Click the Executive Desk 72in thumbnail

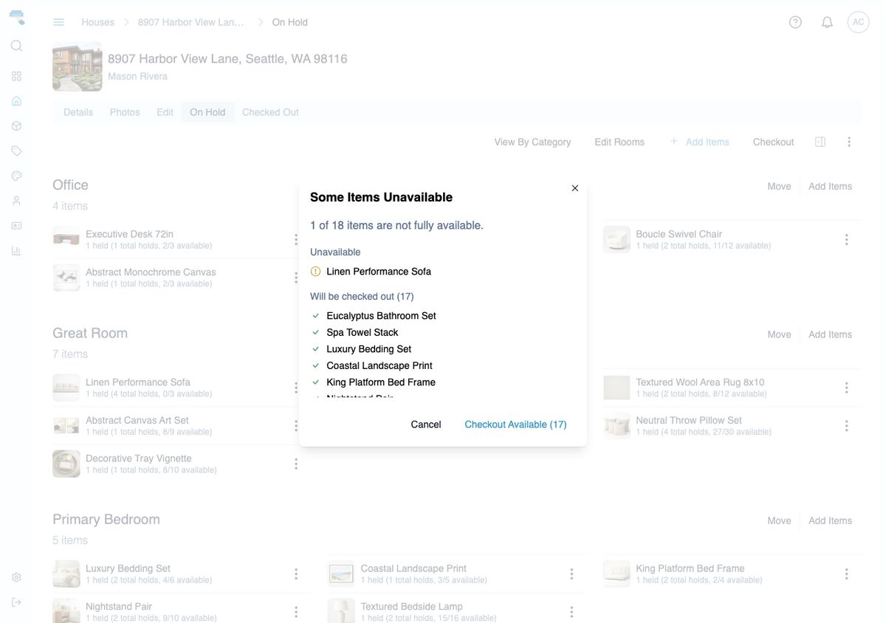click(66, 239)
